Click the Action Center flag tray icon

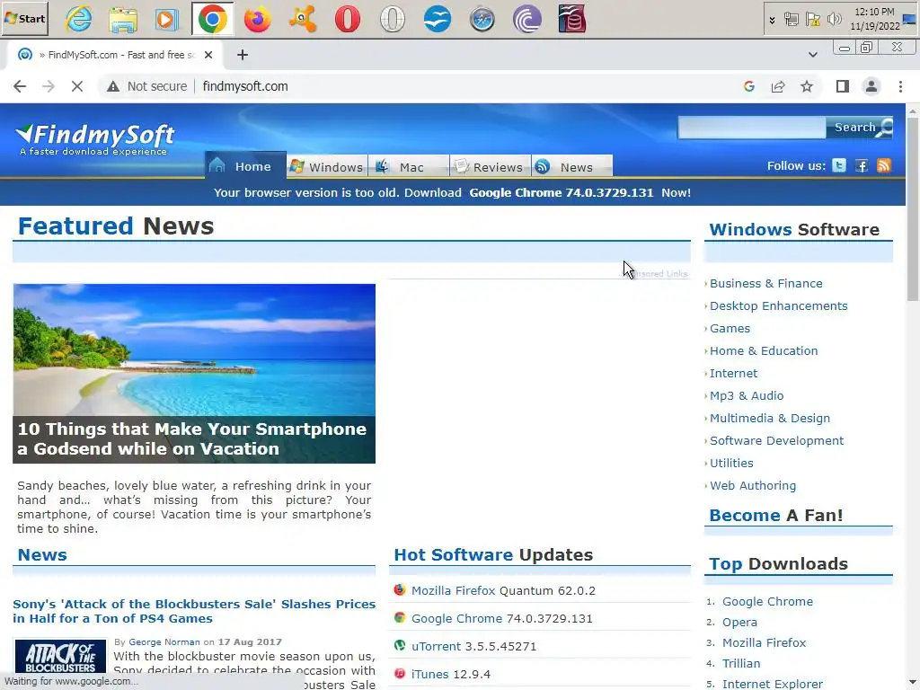[812, 20]
